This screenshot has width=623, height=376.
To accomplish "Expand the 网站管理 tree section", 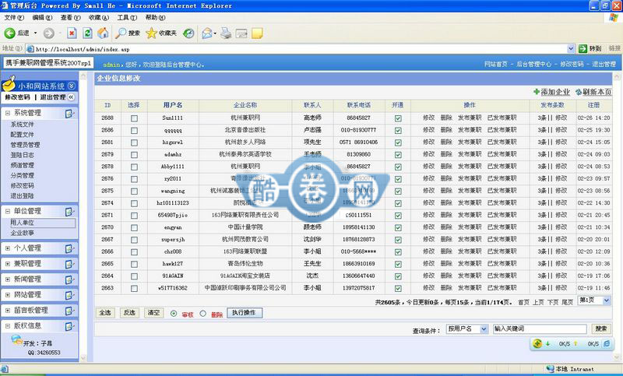I will [x=8, y=294].
